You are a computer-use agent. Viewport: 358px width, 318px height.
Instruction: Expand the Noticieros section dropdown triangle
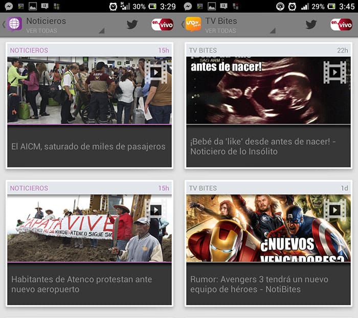(x=102, y=31)
